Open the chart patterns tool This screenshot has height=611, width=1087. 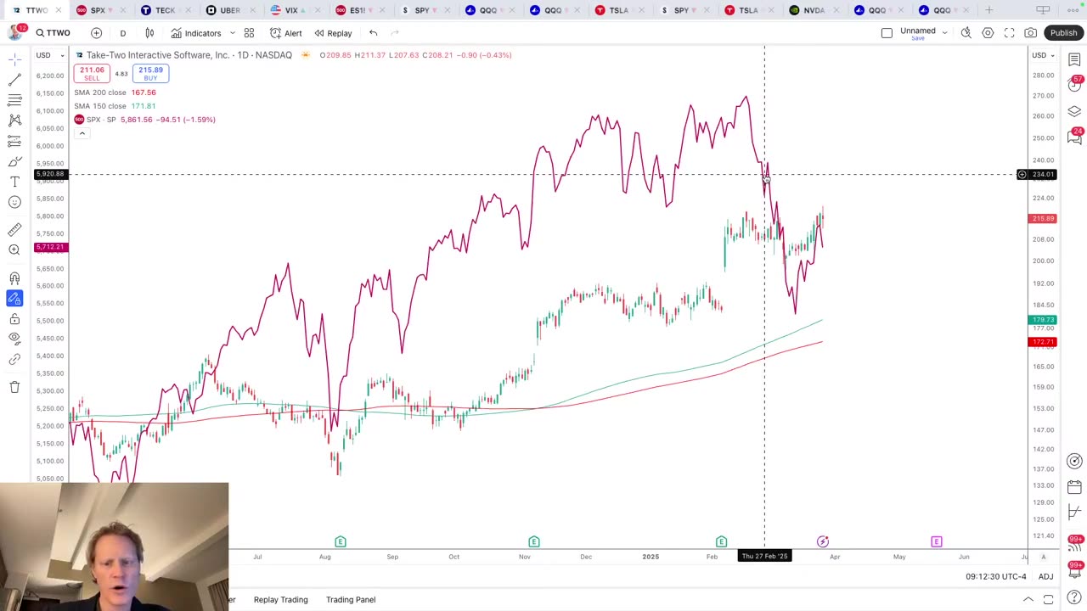pos(14,120)
